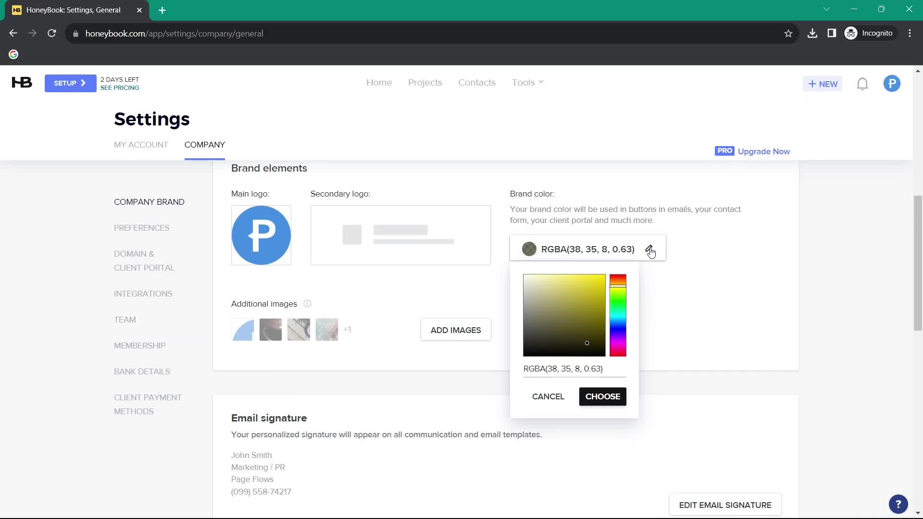The height and width of the screenshot is (519, 923).
Task: Select the second additional image thumbnail
Action: click(271, 330)
